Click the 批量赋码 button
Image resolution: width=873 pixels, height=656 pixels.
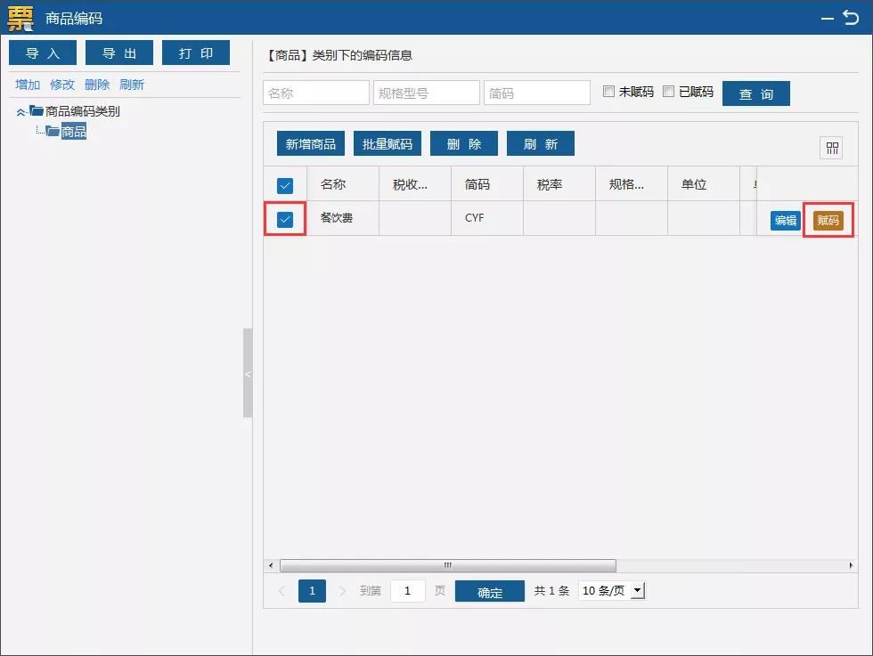coord(388,143)
